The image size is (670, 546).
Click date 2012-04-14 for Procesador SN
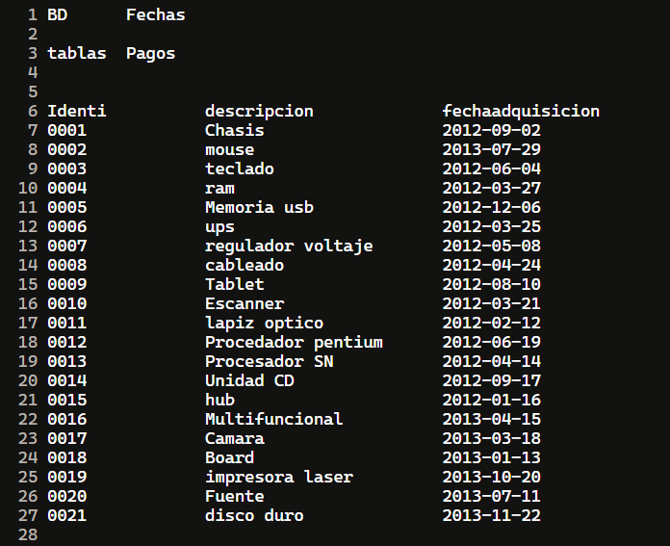click(x=491, y=361)
